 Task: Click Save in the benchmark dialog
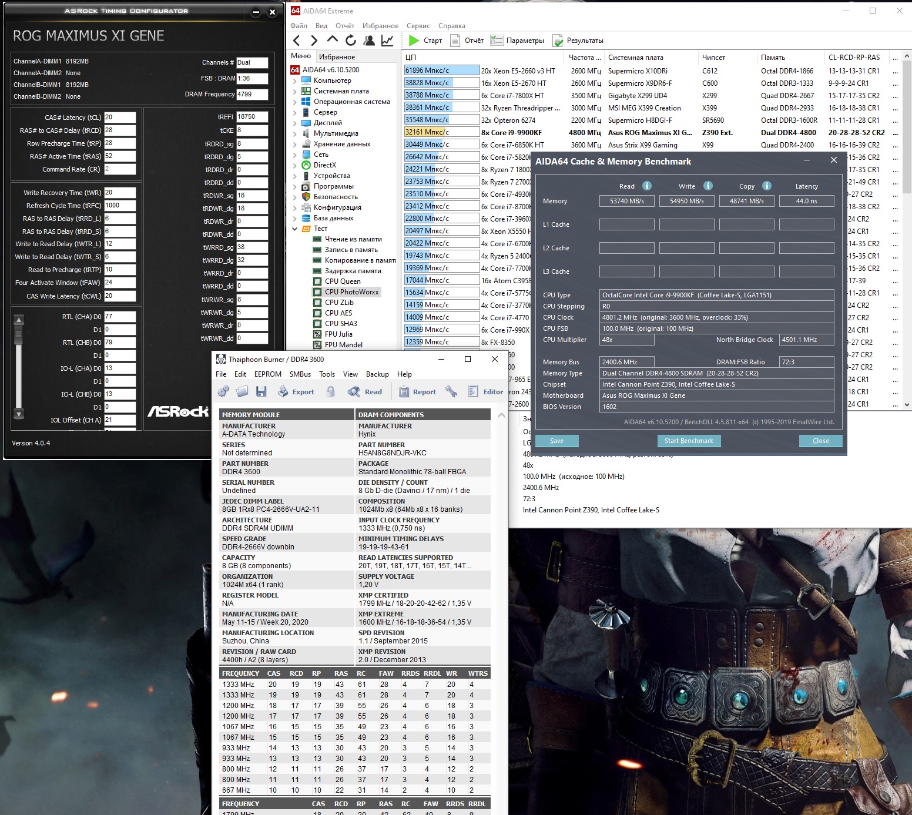pos(556,441)
